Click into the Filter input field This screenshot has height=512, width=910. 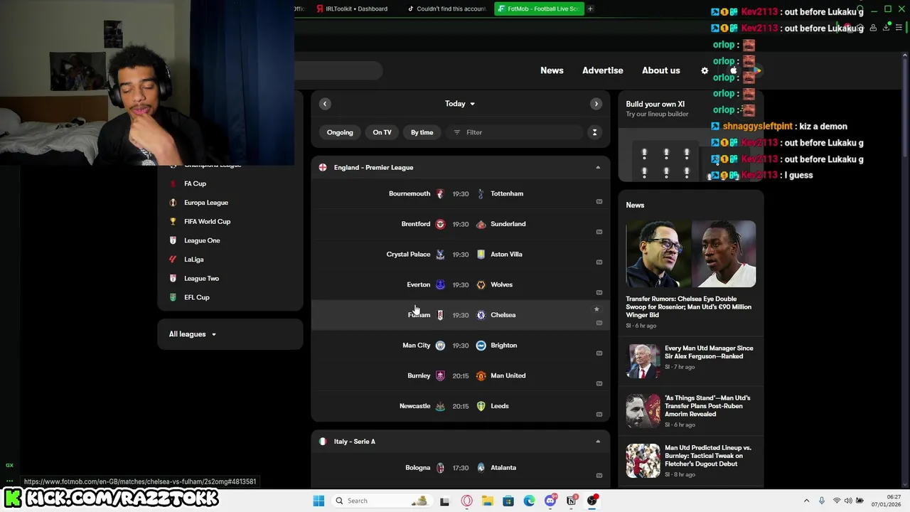(518, 132)
